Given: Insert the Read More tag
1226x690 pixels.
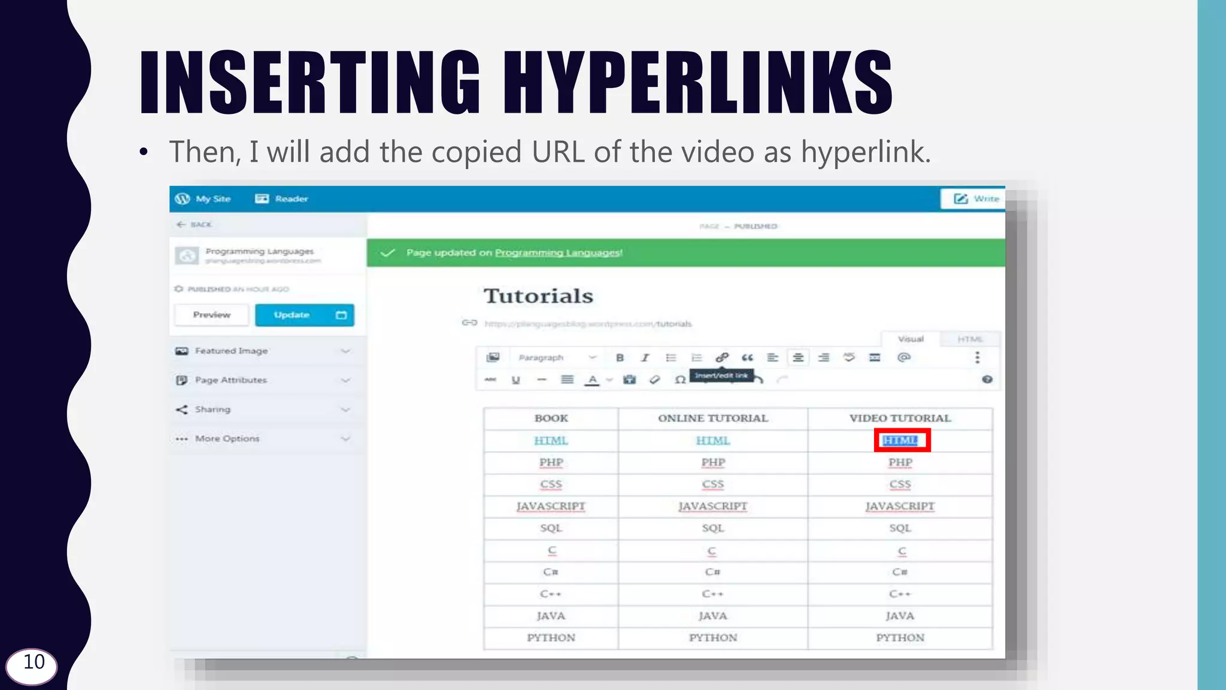Looking at the screenshot, I should coord(875,358).
